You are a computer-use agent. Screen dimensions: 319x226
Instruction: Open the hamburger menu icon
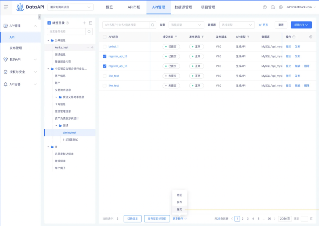(6, 7)
